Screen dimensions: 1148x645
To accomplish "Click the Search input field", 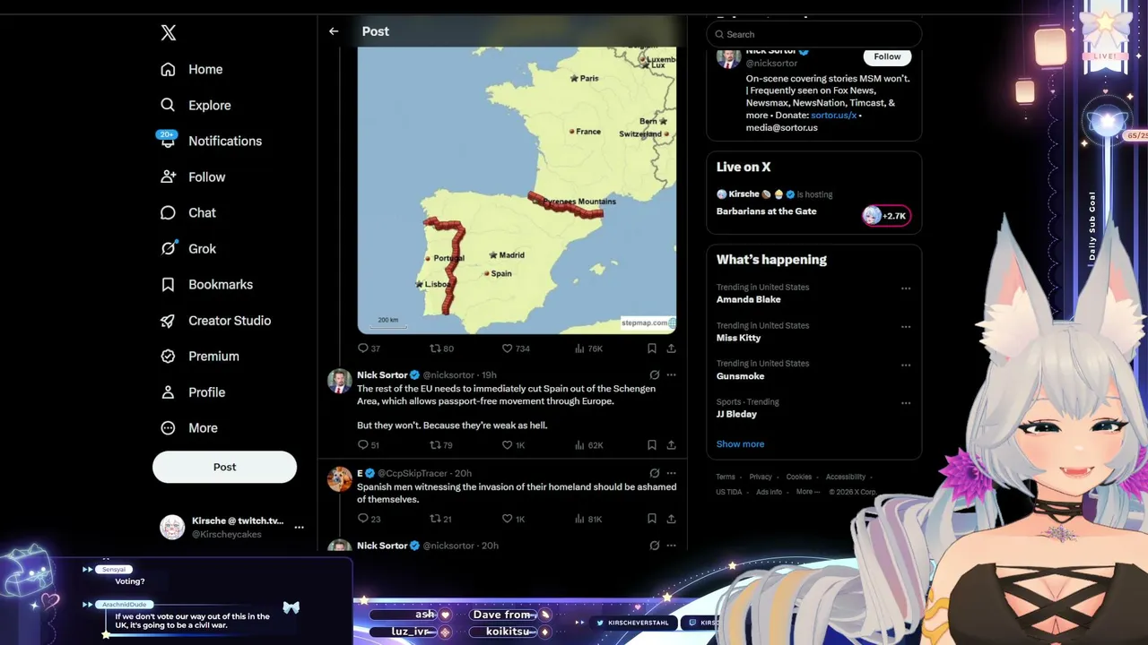I will point(814,34).
